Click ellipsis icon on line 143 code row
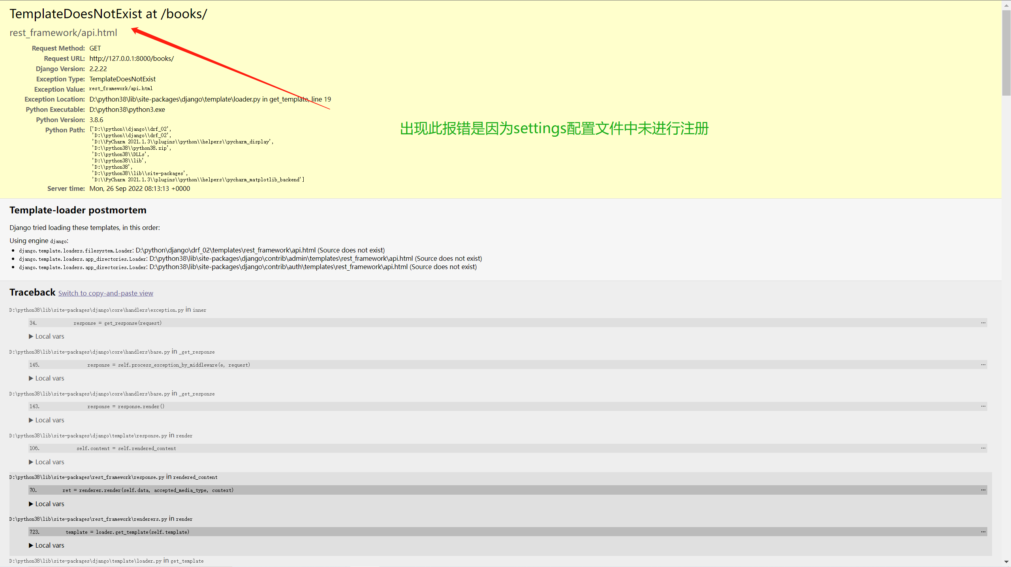This screenshot has height=567, width=1011. click(x=983, y=407)
